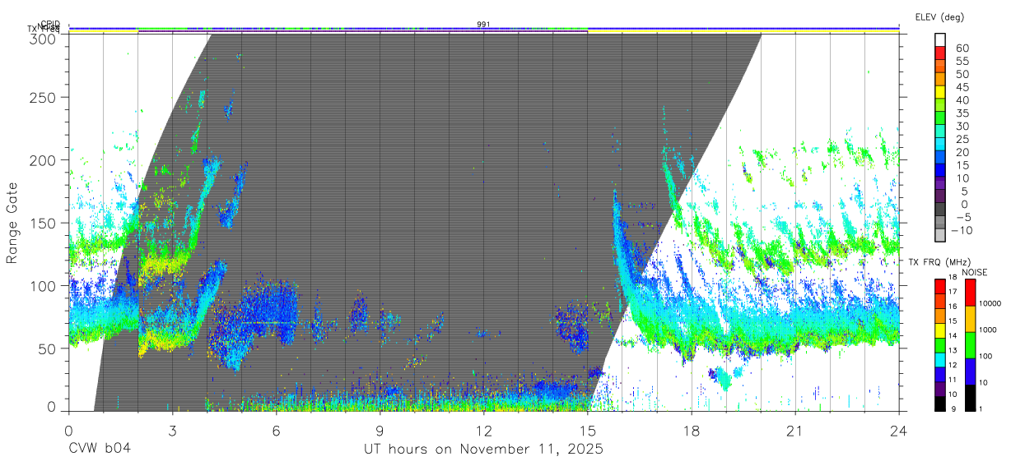1011x466 pixels.
Task: Click the 300 tick on the Range Gate axis
Action: (42, 38)
